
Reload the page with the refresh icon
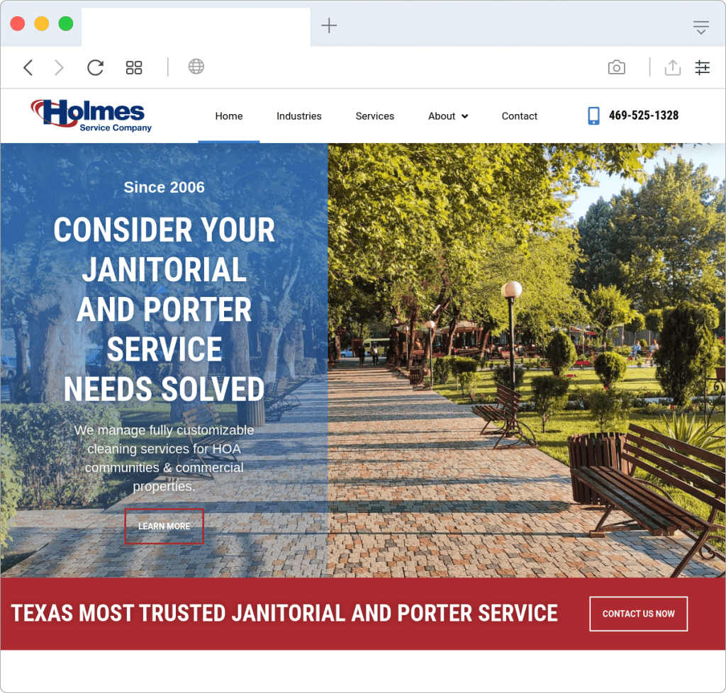click(96, 67)
